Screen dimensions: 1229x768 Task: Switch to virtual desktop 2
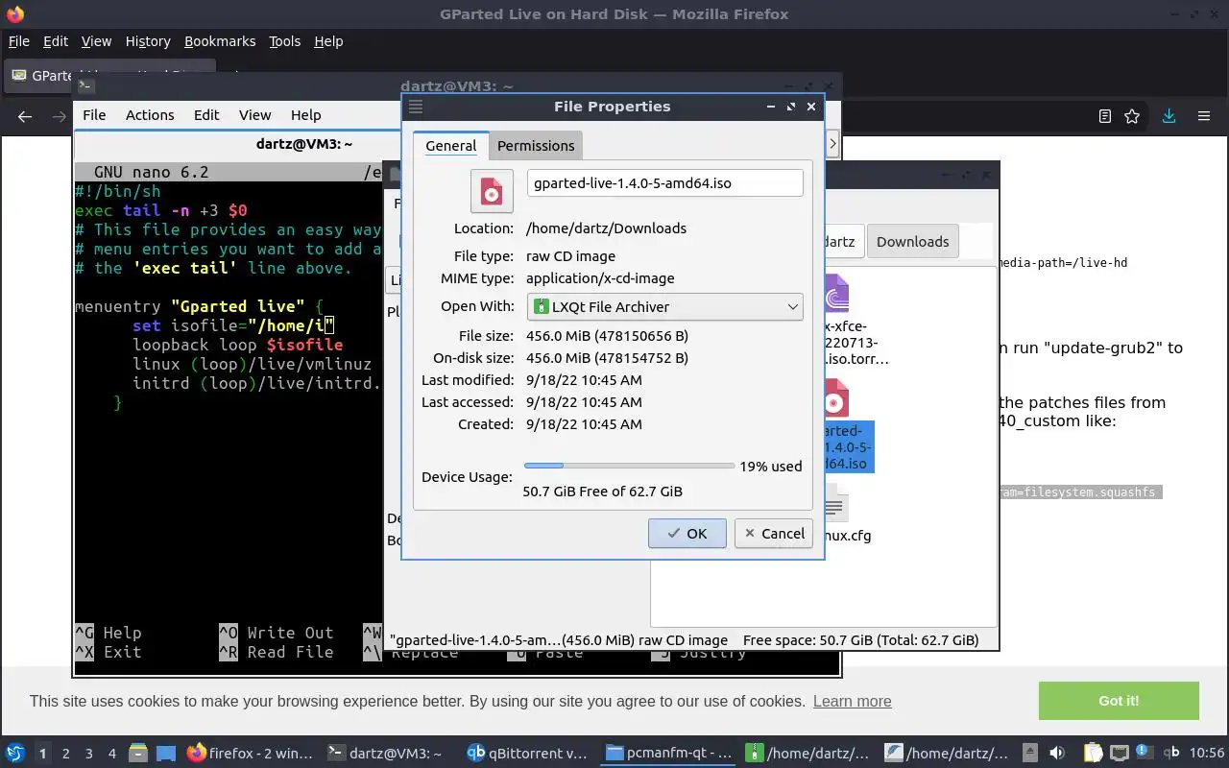pos(66,754)
